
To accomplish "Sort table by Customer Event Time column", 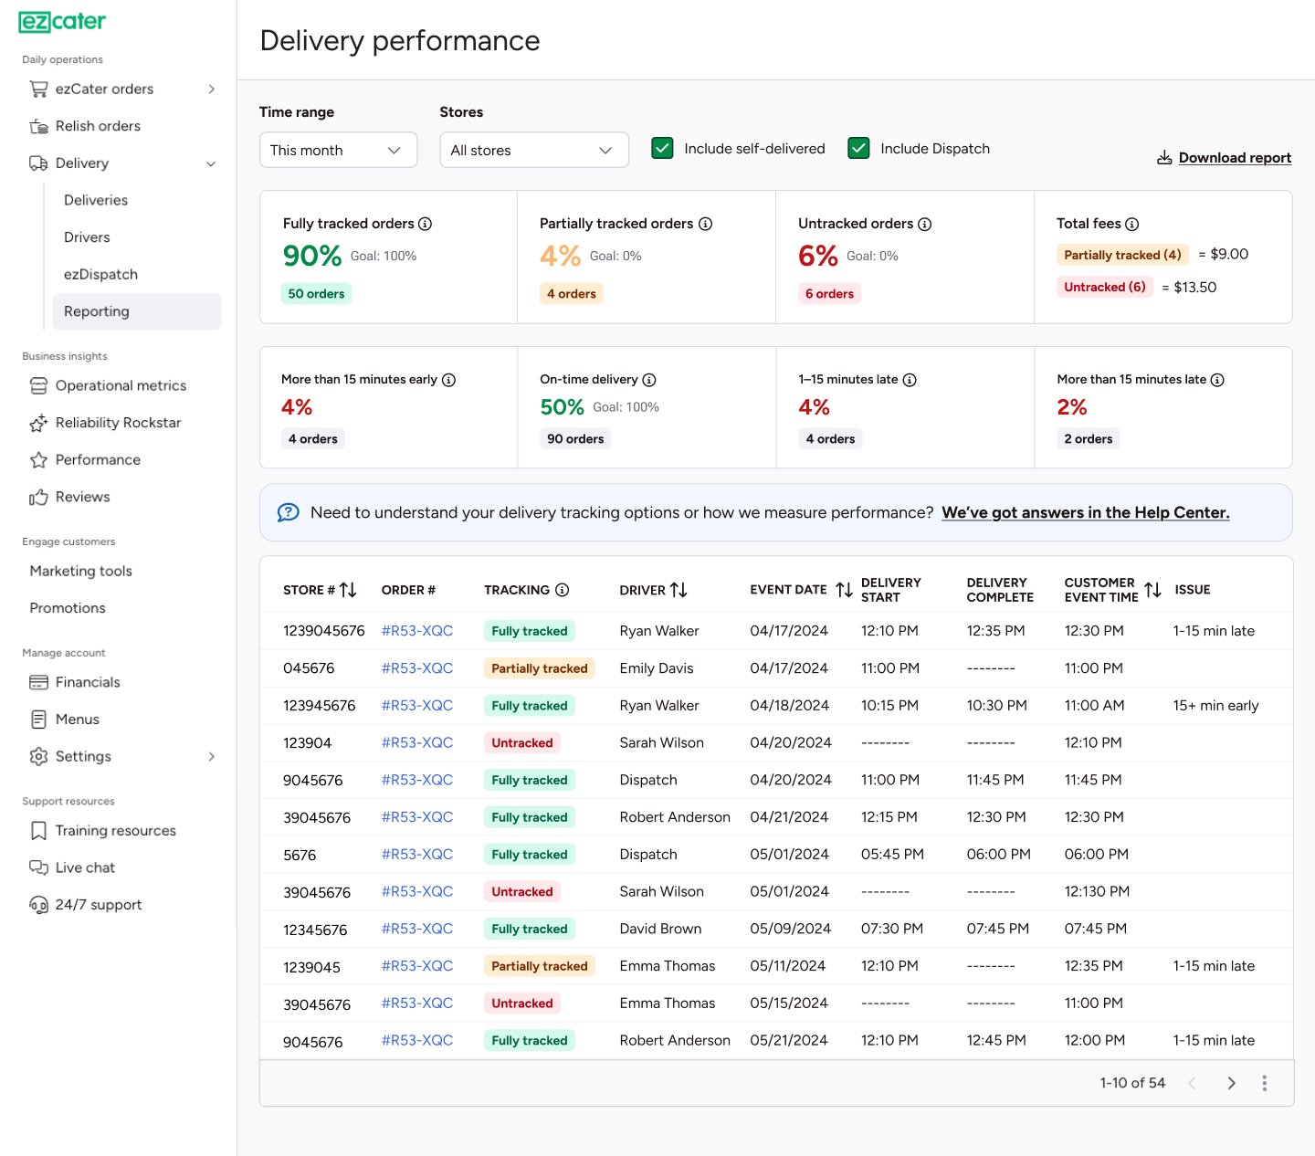I will (x=1152, y=590).
